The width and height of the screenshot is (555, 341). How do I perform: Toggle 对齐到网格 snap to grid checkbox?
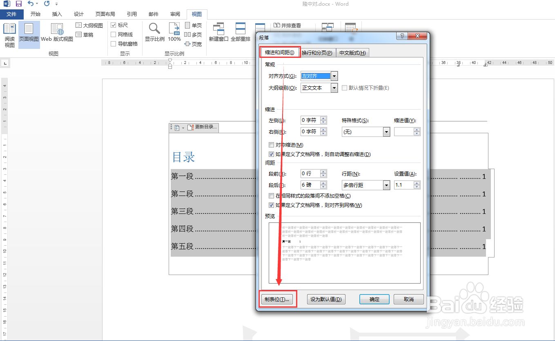271,205
